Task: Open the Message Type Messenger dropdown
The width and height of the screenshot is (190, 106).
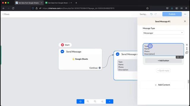Action: point(163,33)
